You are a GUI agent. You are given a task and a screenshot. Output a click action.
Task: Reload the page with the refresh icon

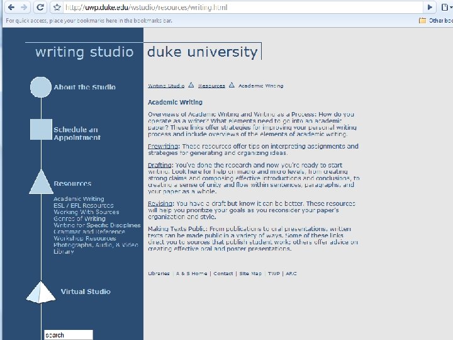point(40,7)
